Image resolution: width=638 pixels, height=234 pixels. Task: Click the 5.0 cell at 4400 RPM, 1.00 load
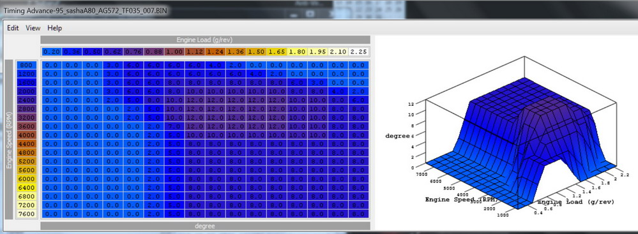coord(174,144)
